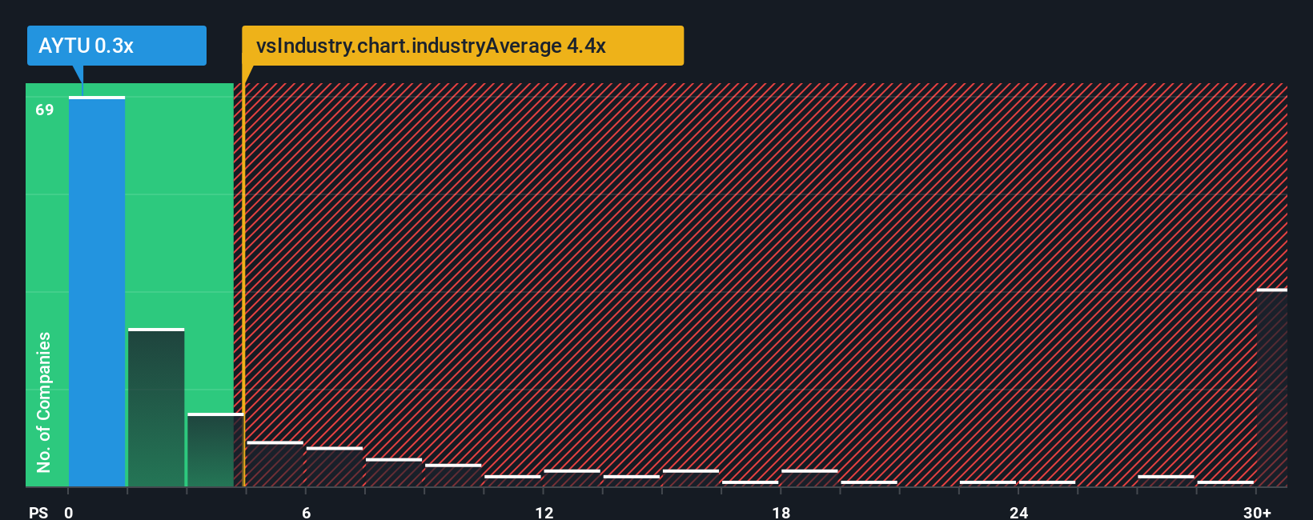Image resolution: width=1313 pixels, height=520 pixels.
Task: Click the y-axis value 69
Action: click(45, 110)
